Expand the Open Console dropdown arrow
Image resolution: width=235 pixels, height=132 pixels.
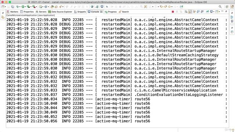(219, 12)
